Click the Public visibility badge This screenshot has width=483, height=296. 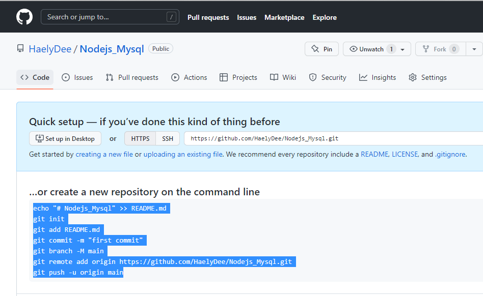point(161,48)
